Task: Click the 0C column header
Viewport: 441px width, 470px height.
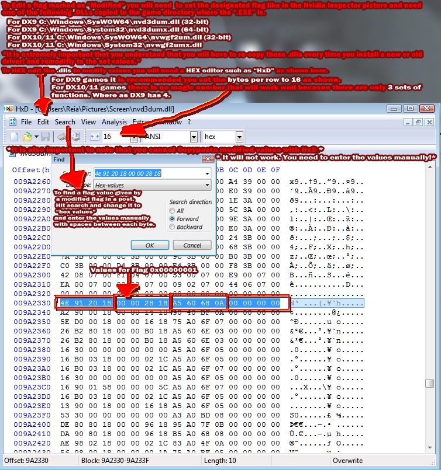Action: 233,170
